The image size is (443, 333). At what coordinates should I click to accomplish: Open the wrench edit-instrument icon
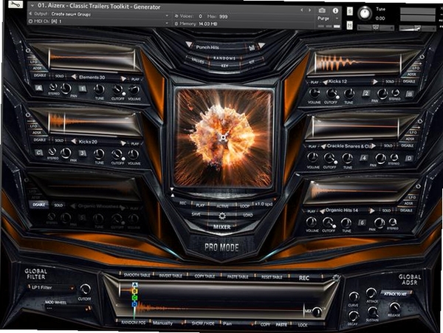pos(16,4)
